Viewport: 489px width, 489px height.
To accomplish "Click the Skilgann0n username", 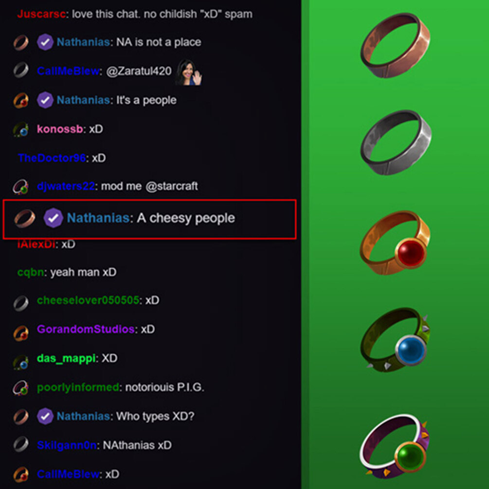I will click(x=67, y=445).
